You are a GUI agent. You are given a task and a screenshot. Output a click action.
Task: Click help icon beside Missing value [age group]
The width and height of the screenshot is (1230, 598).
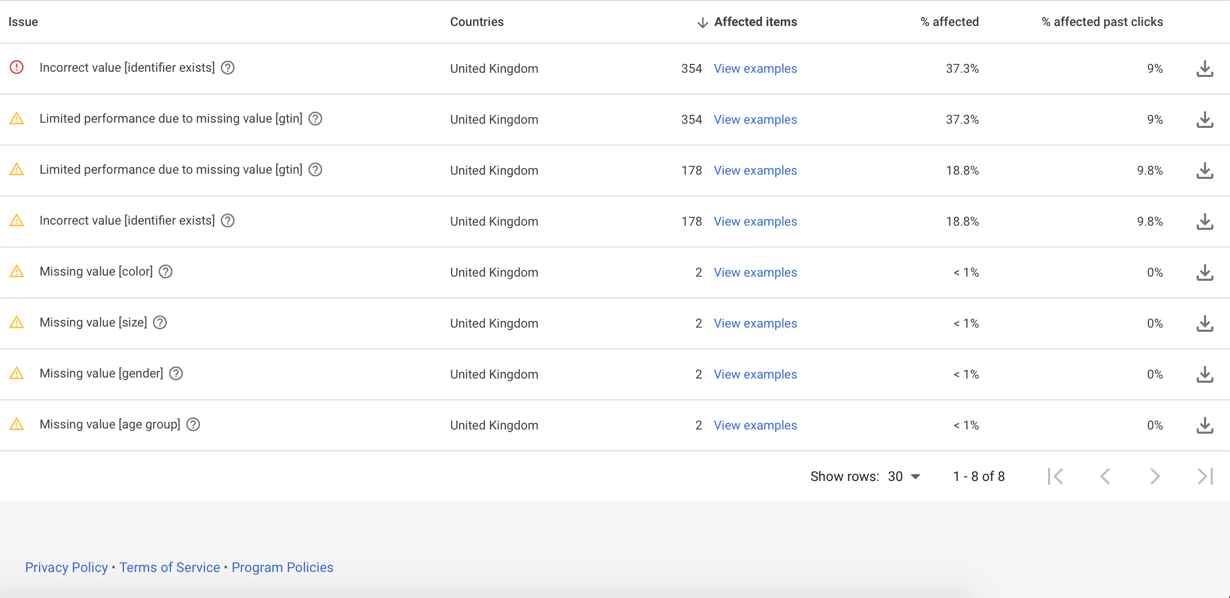tap(193, 424)
